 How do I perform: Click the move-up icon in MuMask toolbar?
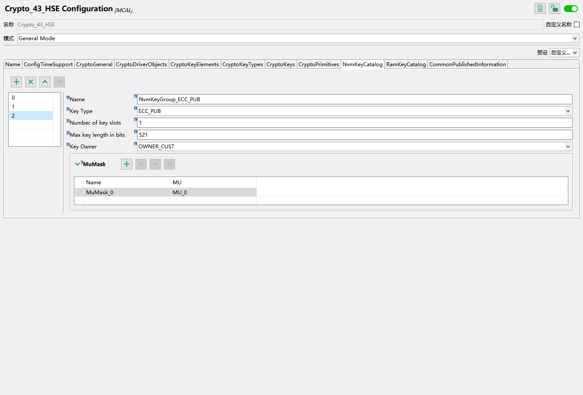tap(155, 164)
